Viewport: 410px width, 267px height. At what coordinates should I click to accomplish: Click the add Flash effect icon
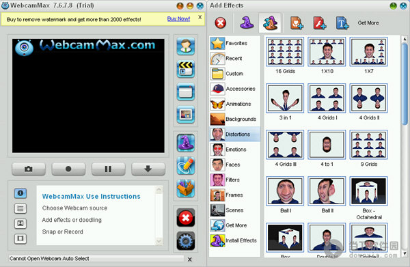pos(320,23)
